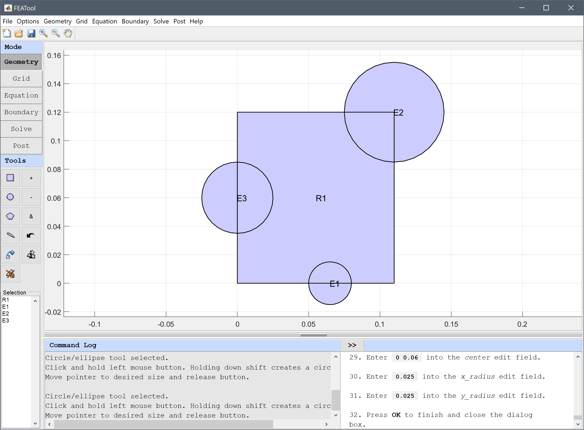584x430 pixels.
Task: Open the Equation menu
Action: pyautogui.click(x=104, y=21)
